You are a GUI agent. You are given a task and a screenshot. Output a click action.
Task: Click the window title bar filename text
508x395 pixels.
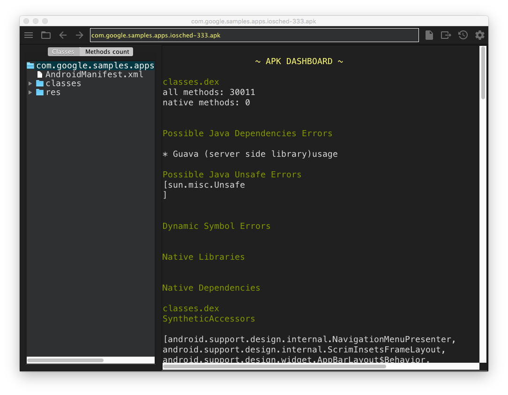pyautogui.click(x=254, y=22)
